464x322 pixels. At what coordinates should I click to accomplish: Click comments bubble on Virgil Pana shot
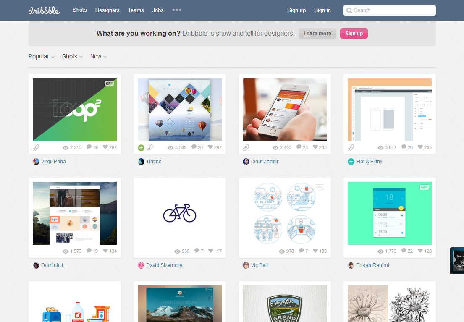click(89, 147)
